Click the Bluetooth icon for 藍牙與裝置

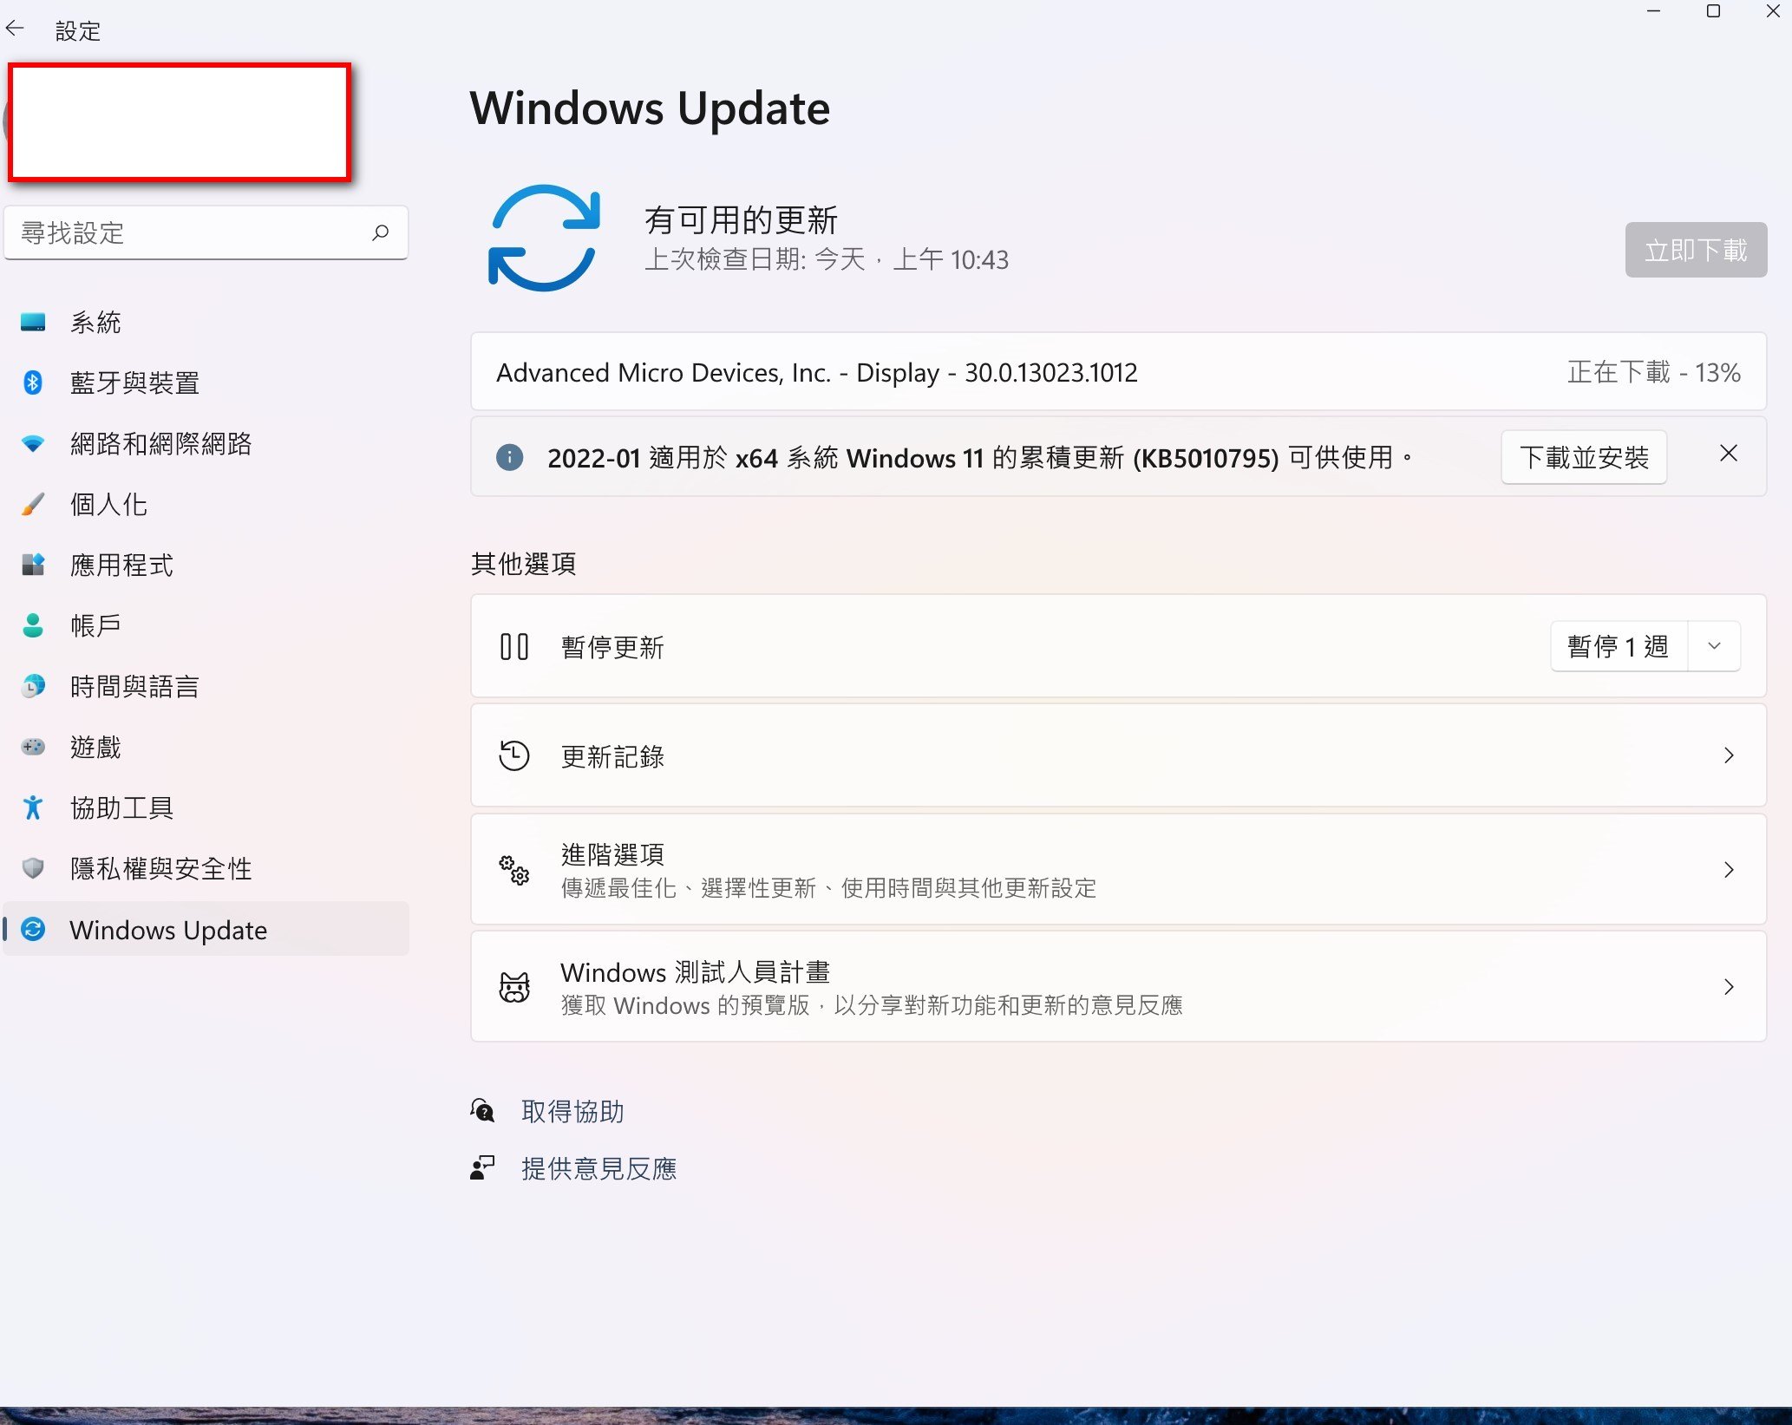pos(33,382)
